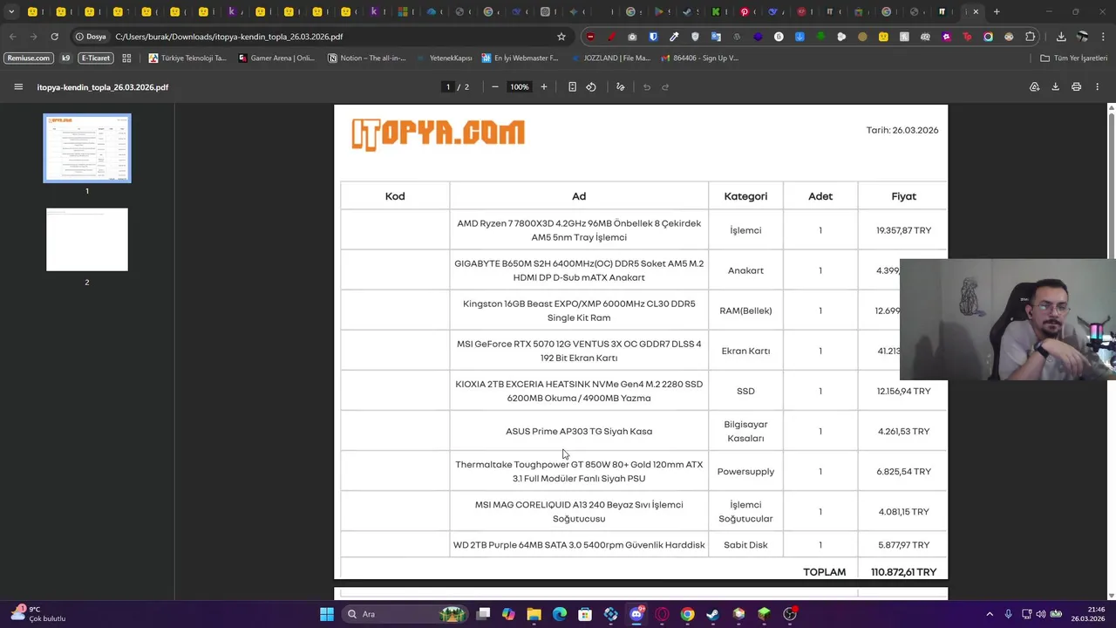The image size is (1116, 628).
Task: Zoom in with the plus button
Action: [544, 87]
